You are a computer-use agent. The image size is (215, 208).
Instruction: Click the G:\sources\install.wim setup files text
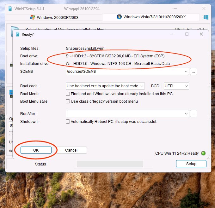click(x=85, y=49)
